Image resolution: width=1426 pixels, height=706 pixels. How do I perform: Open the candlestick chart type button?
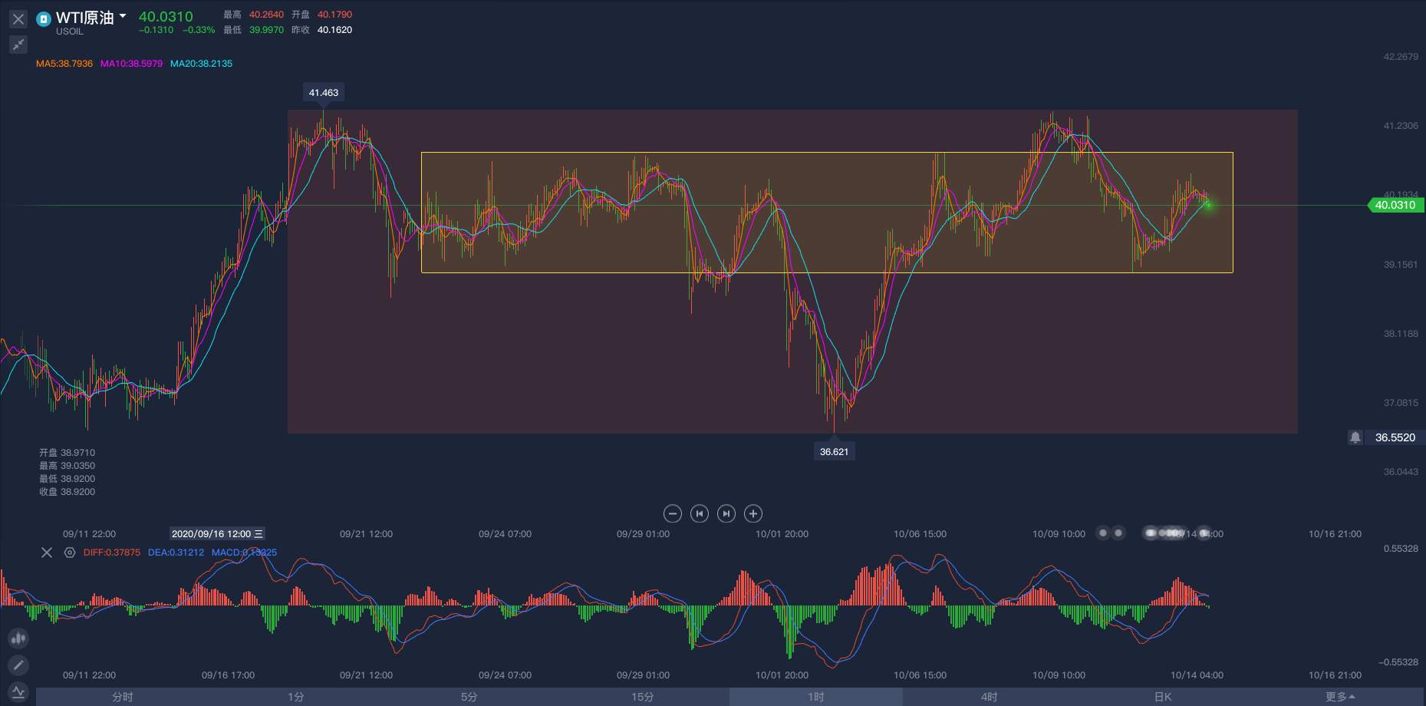[18, 638]
